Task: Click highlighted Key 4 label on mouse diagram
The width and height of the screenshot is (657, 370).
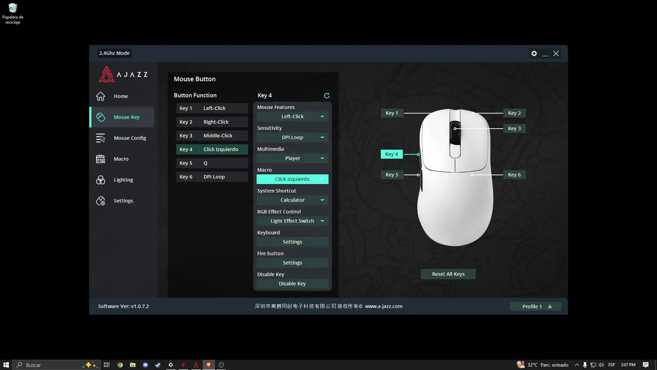Action: coord(392,154)
